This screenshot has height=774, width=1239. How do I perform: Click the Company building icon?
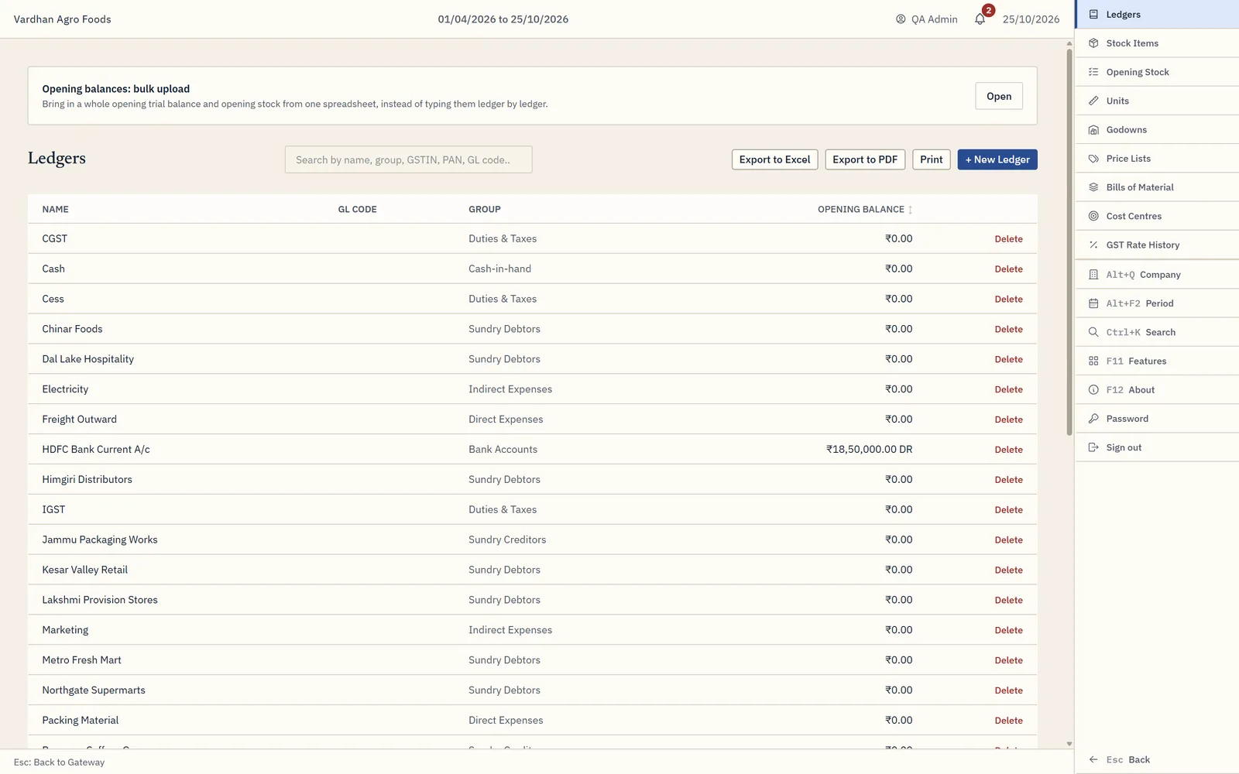click(x=1093, y=275)
